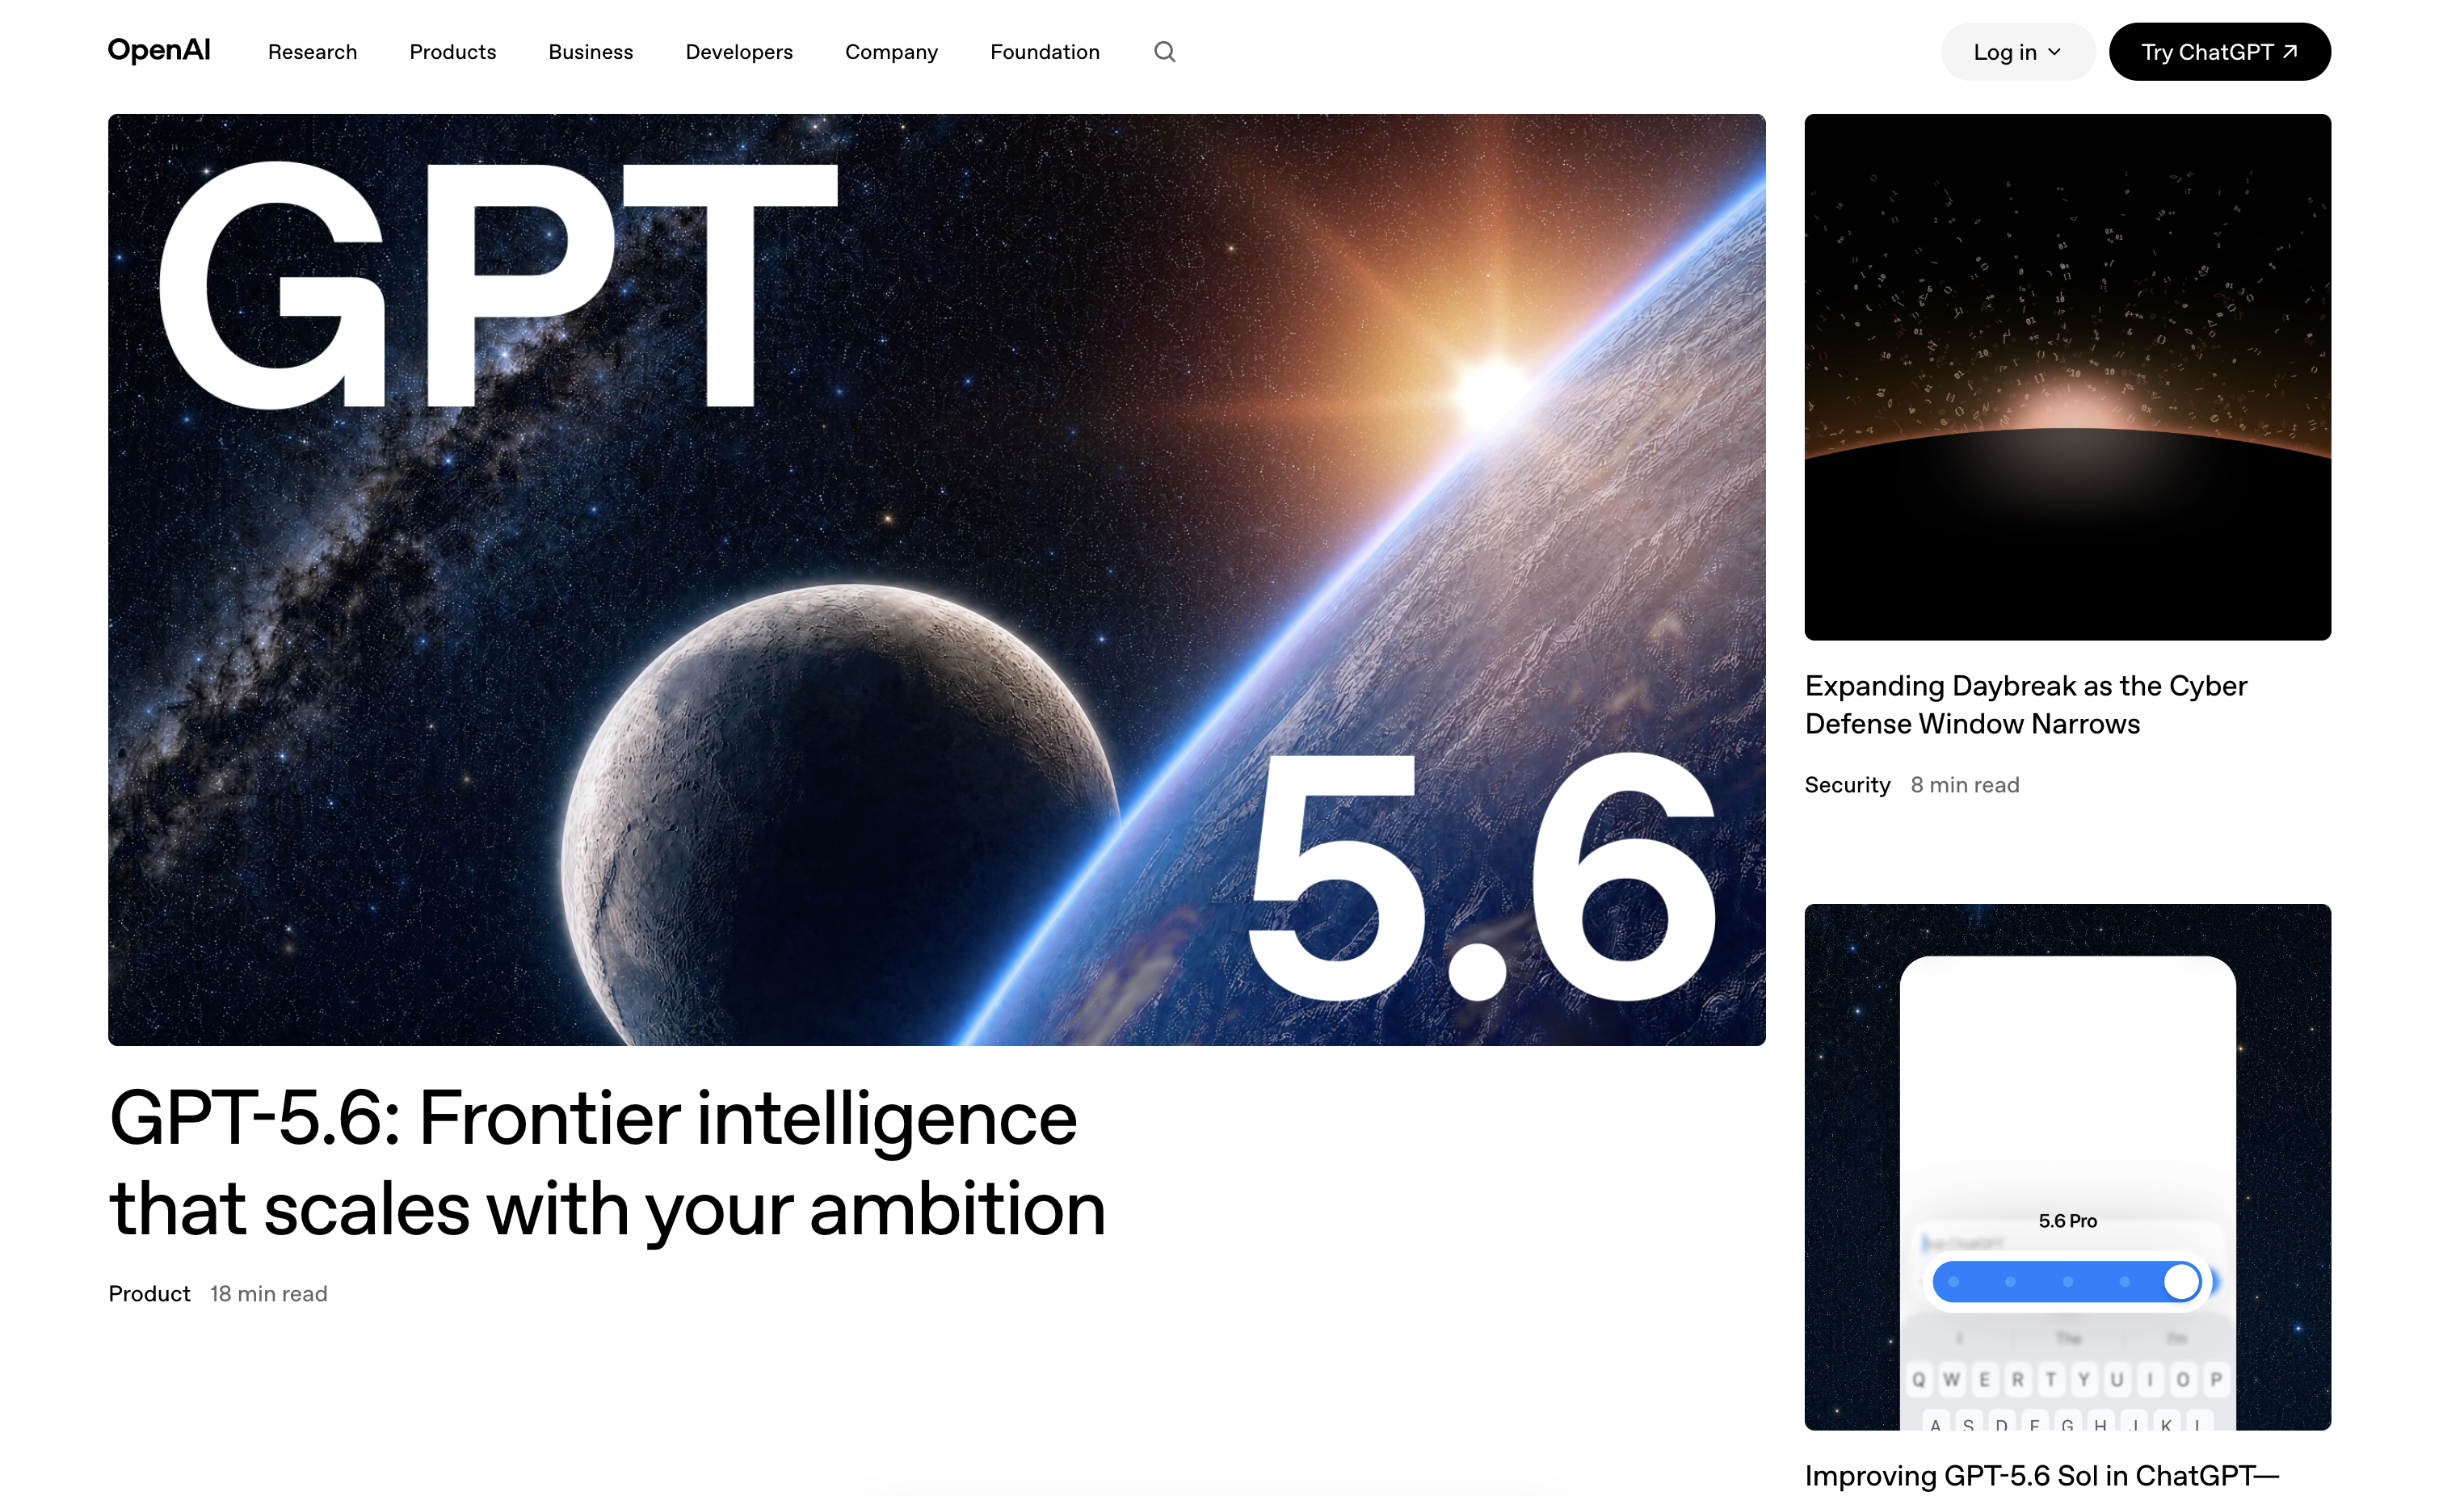Viewport: 2464px width, 1496px height.
Task: Open the GPT-5.6 Frontier intelligence headline
Action: tap(607, 1163)
